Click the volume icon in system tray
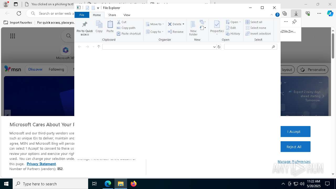 coord(302,184)
